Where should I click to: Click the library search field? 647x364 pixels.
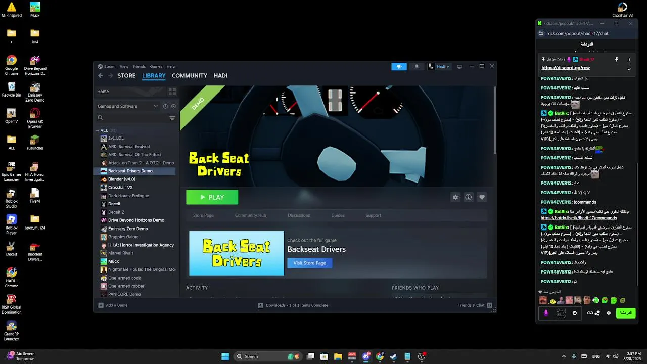click(x=131, y=118)
